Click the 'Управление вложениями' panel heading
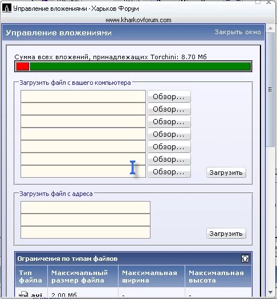This screenshot has height=299, width=277. [59, 33]
